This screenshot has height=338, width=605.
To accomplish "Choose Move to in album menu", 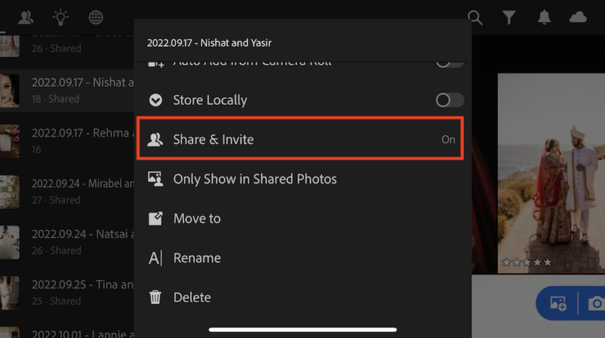I will tap(197, 219).
